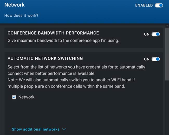The width and height of the screenshot is (169, 135).
Task: Click the Wi-Fi band note text
Action: [x=71, y=83]
